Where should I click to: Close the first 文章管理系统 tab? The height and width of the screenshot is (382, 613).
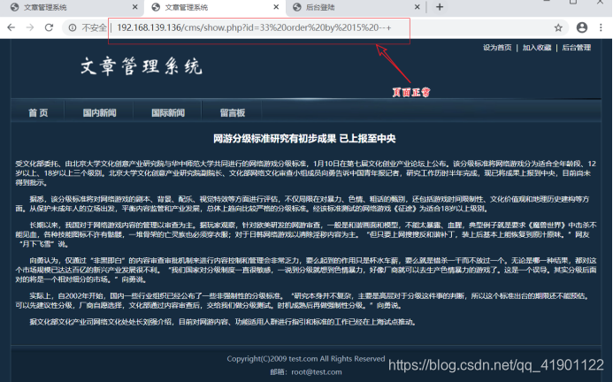pyautogui.click(x=134, y=7)
